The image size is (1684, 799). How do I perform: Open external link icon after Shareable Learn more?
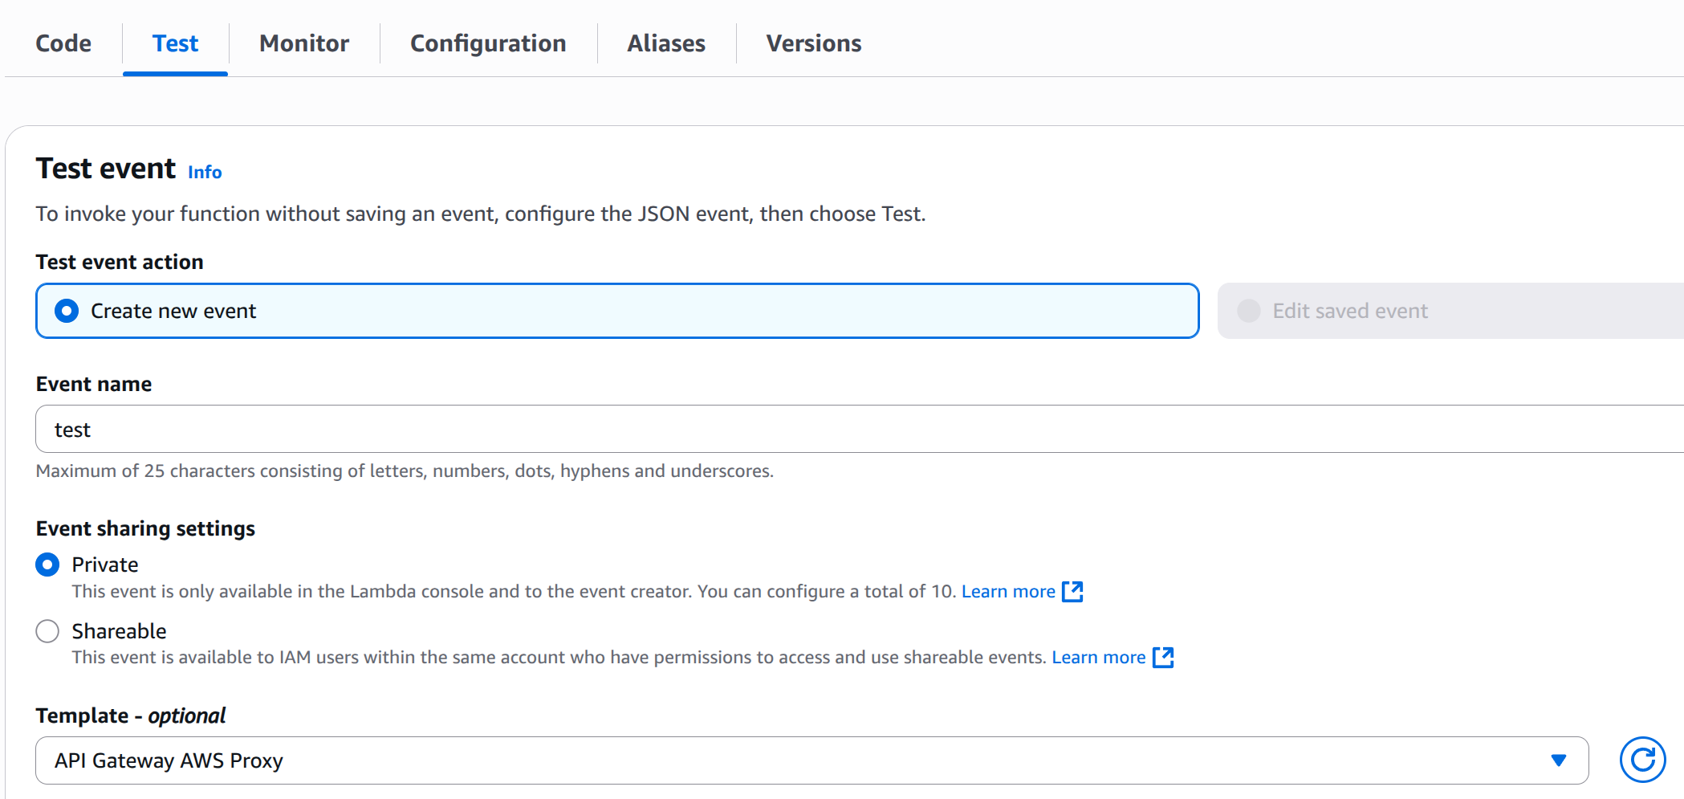point(1163,658)
